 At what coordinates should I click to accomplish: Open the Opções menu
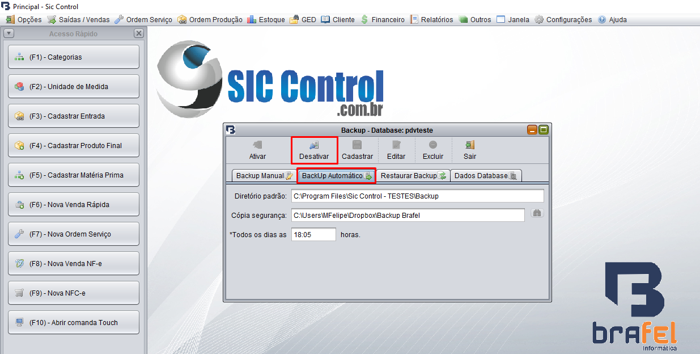click(x=23, y=19)
